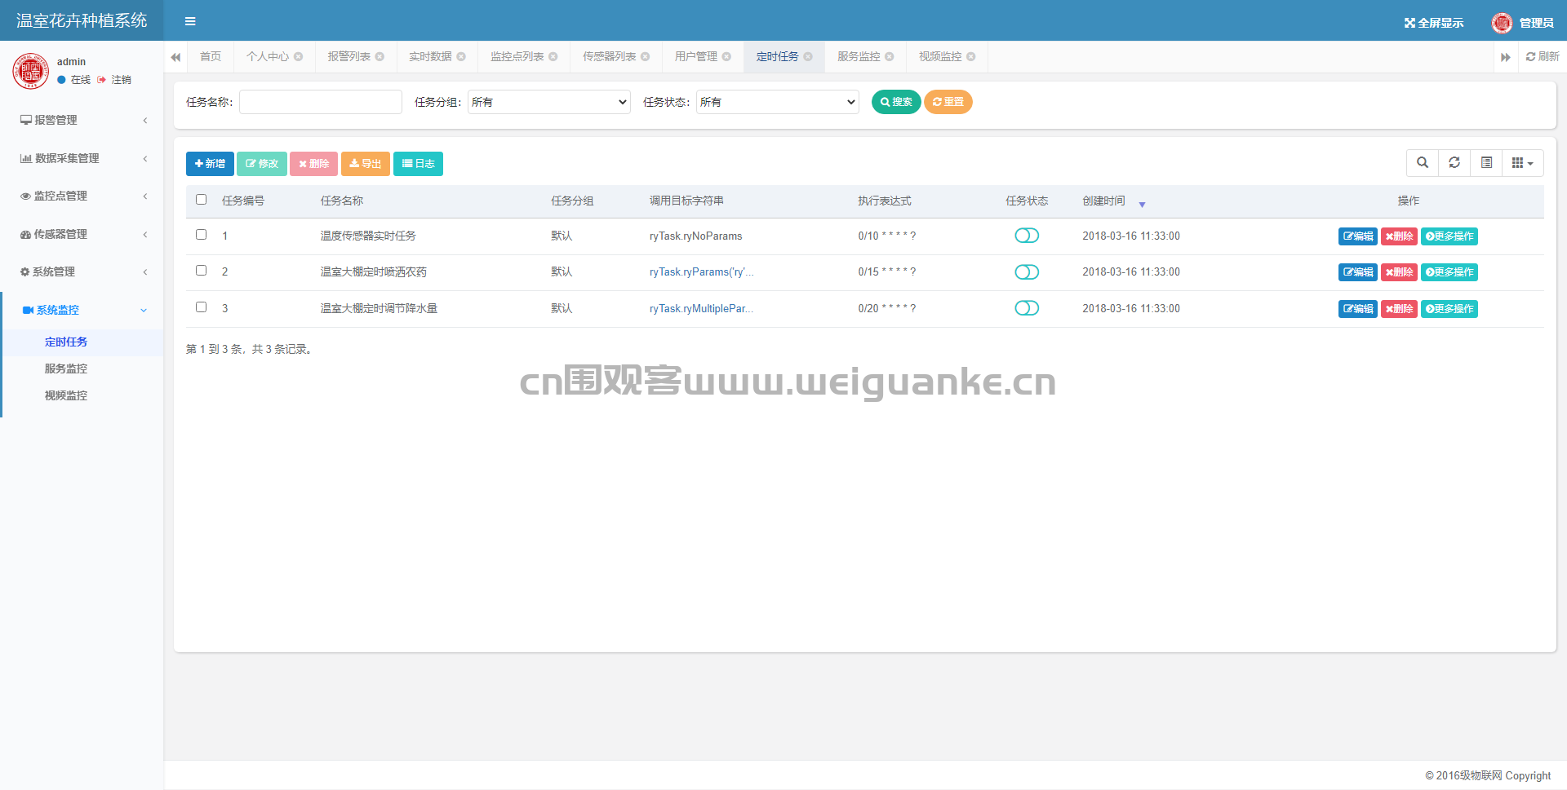Open the administrator avatar menu
The image size is (1567, 790).
(x=1522, y=23)
